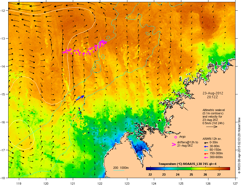Click the '121' longitude axis label
Screen dimensions: 241x186
73,183
